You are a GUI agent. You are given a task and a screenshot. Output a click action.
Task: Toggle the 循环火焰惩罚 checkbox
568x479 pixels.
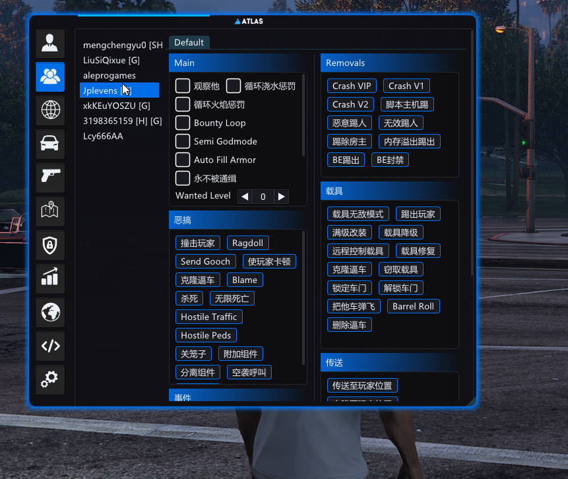[x=183, y=104]
